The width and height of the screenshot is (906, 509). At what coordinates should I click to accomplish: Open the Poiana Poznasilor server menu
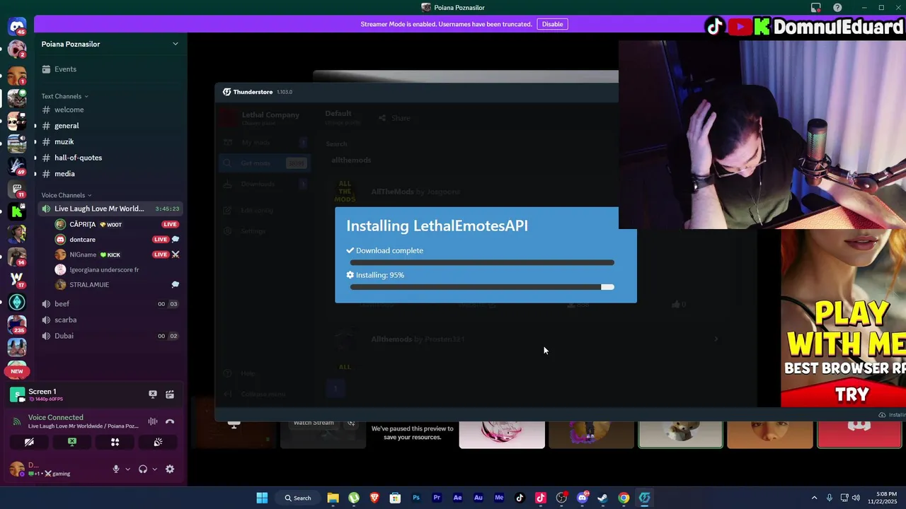pos(109,44)
